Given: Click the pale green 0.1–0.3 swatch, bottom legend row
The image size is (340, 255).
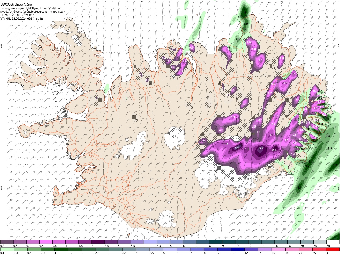Looking at the screenshot, I should click(7, 249).
